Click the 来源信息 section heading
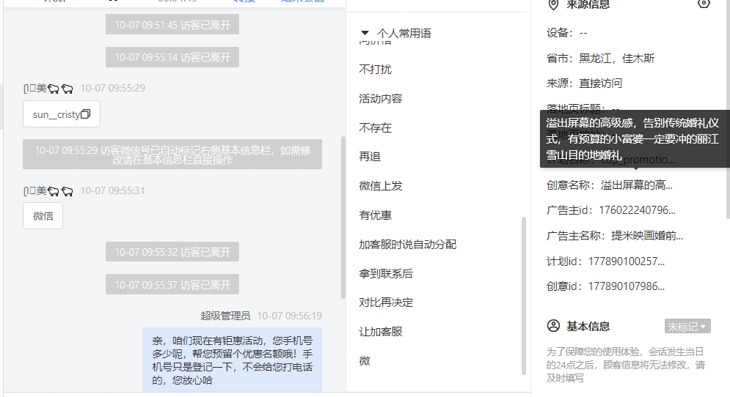The image size is (730, 397). (588, 4)
